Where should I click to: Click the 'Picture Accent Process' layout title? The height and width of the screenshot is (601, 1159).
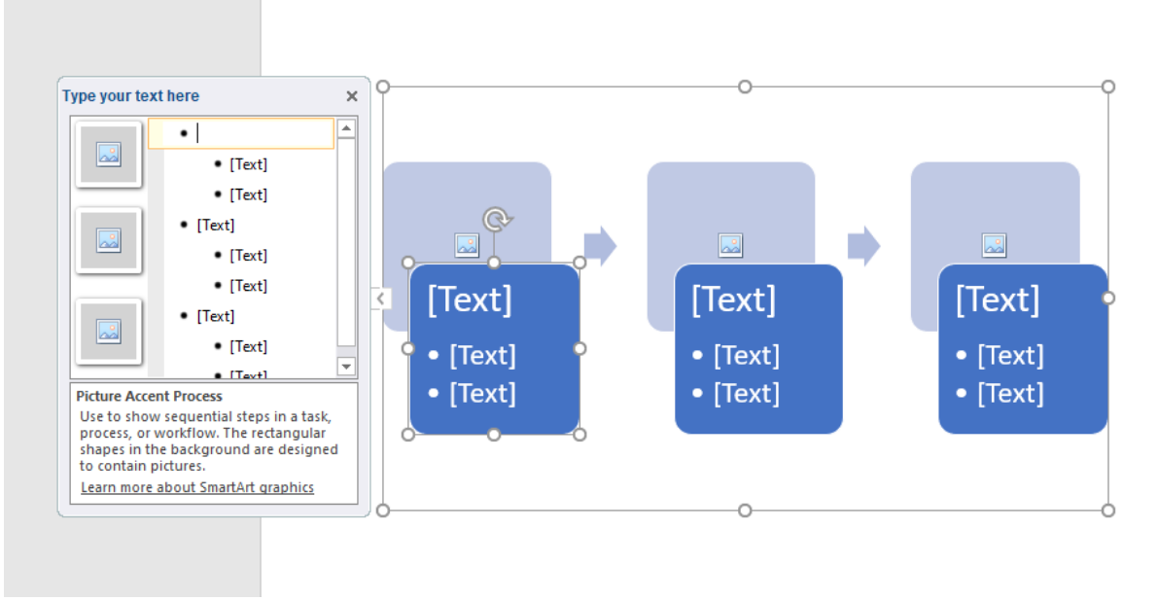[x=150, y=396]
